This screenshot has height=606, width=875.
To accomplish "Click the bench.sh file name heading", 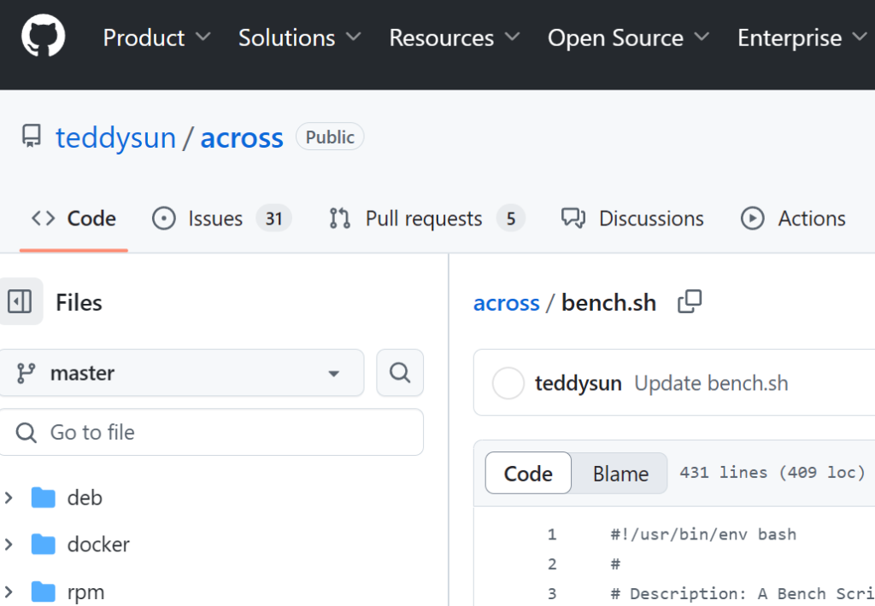I will coord(608,303).
